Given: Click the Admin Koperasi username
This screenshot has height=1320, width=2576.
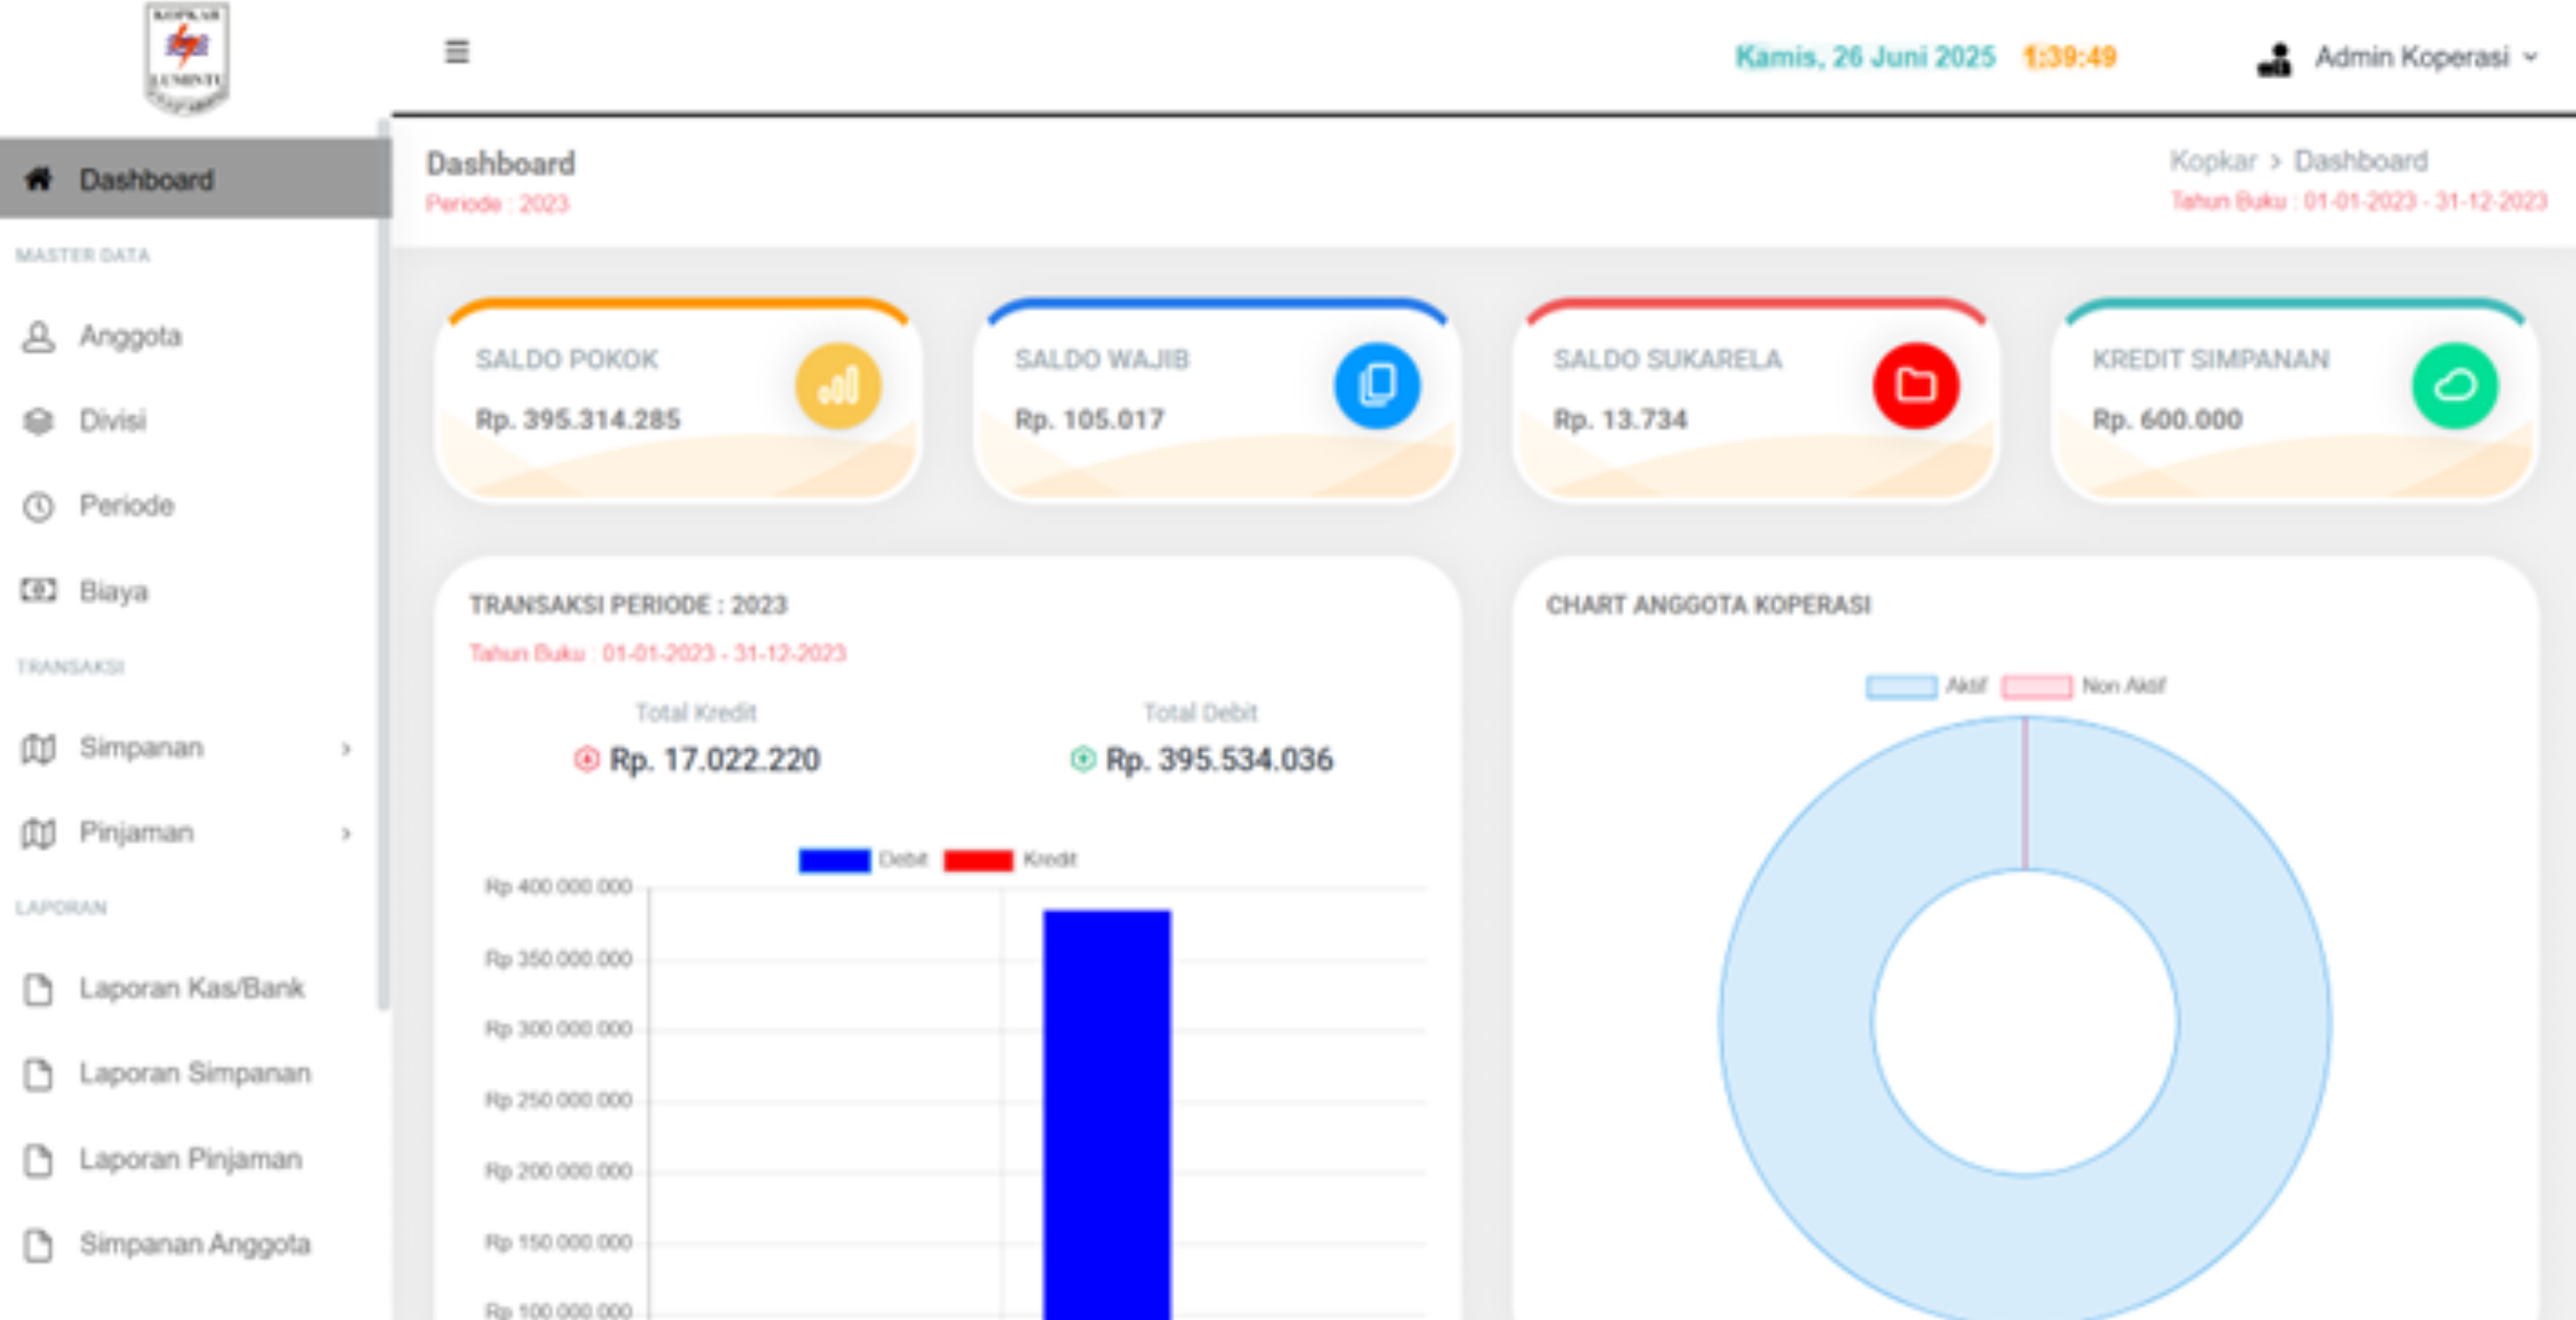Looking at the screenshot, I should (2412, 57).
